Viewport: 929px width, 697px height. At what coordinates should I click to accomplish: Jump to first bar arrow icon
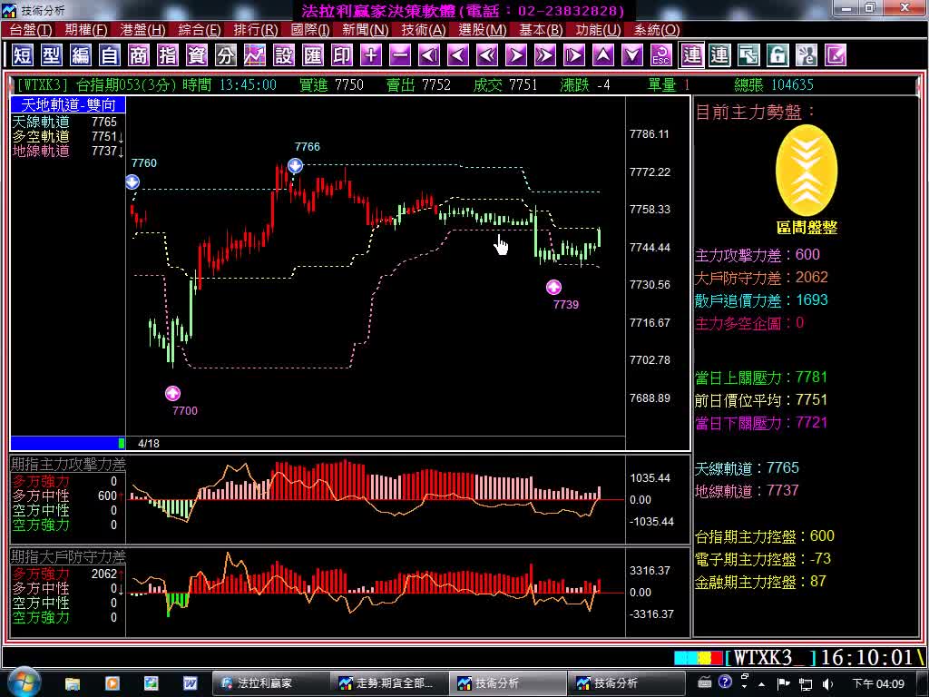point(429,55)
